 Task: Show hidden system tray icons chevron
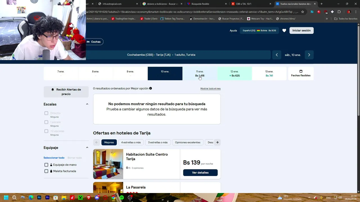click(309, 198)
